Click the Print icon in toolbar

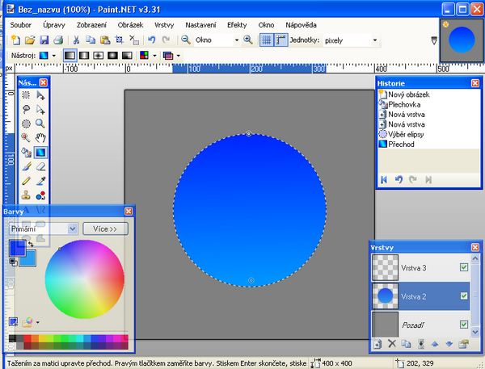tap(57, 40)
